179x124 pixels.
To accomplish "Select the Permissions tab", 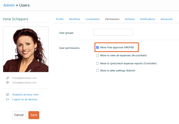I will [112, 19].
